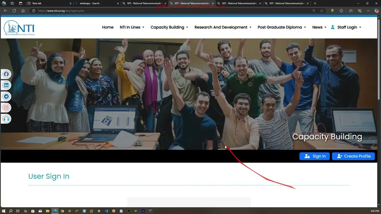Close the New tab browser tab
381x214 pixels.
click(x=71, y=4)
